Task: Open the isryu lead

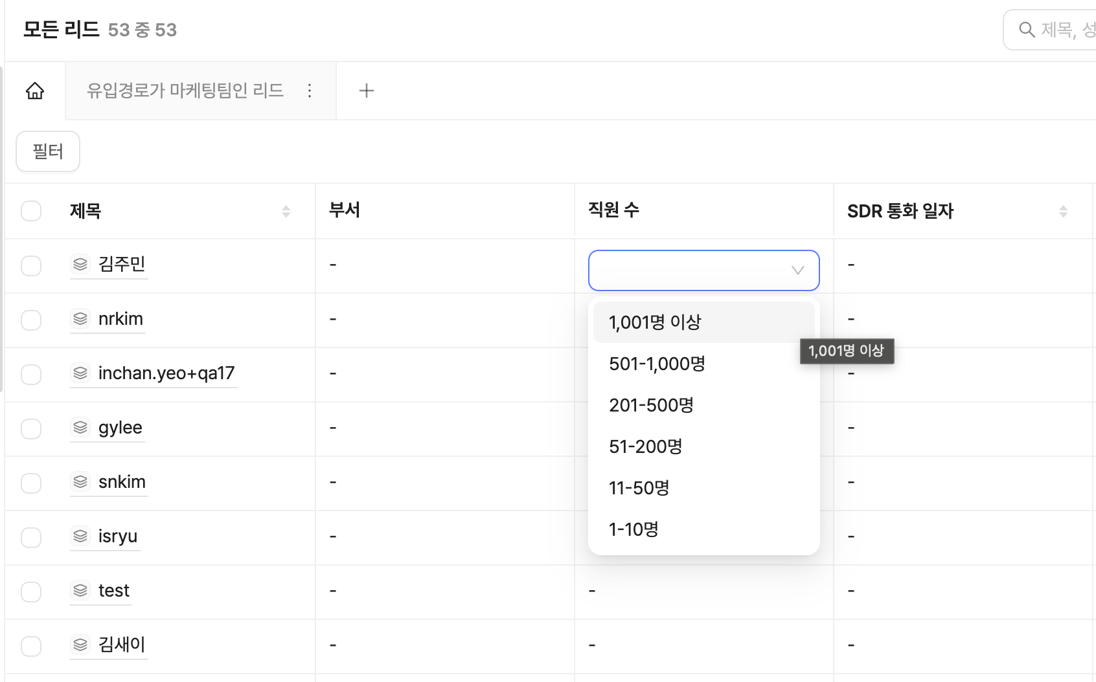Action: (118, 536)
